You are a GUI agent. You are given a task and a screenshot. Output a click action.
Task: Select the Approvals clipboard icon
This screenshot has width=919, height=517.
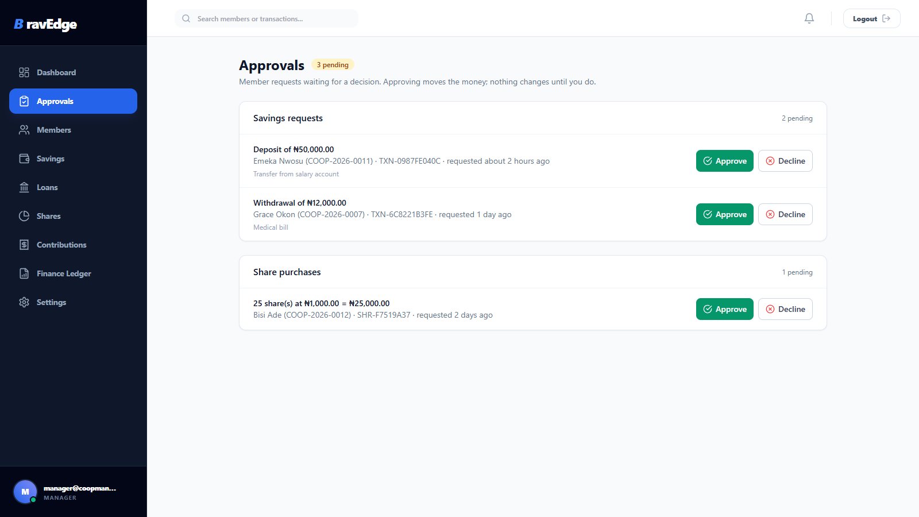point(24,101)
